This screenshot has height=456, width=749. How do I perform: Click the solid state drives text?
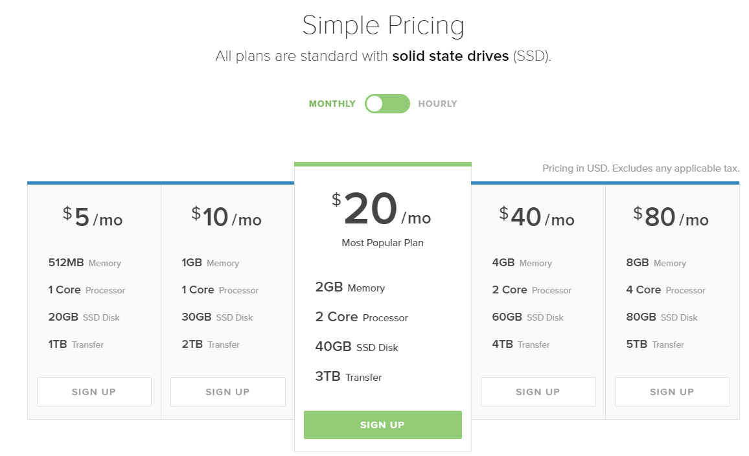click(x=450, y=56)
